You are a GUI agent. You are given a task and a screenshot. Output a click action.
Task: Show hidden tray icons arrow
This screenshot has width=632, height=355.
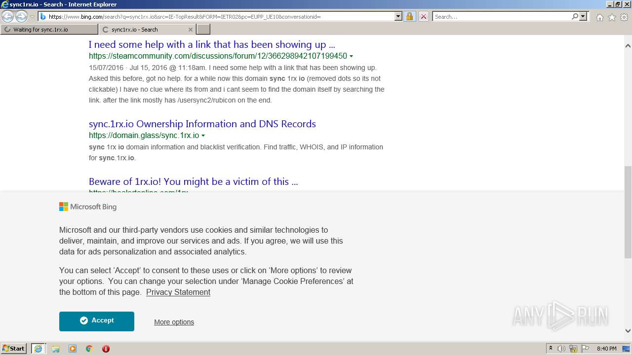(551, 349)
